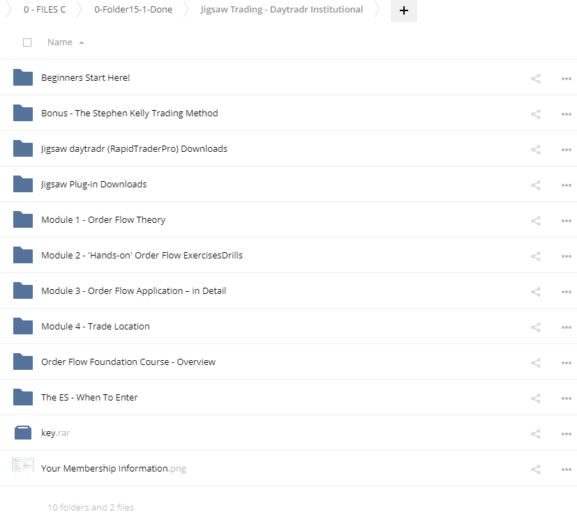This screenshot has height=528, width=577.
Task: Share Jigsaw daytradr (RapidTraderPro) Downloads folder
Action: pos(535,150)
